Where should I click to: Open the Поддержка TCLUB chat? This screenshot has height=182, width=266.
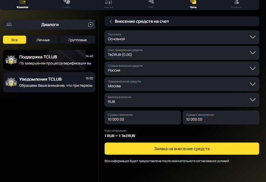point(49,60)
